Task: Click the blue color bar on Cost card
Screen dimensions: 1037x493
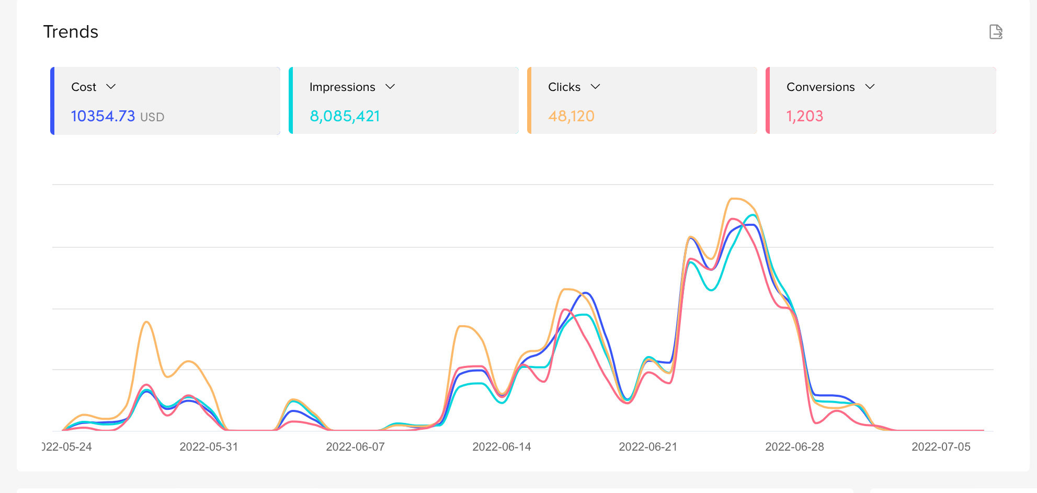Action: 52,100
